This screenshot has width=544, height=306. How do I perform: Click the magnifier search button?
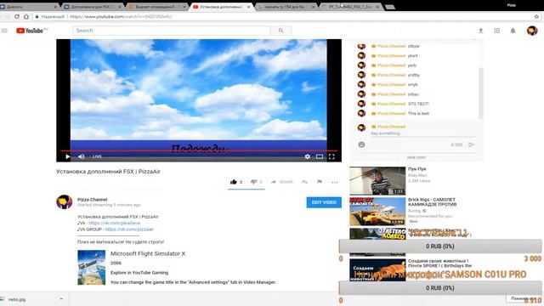tap(280, 31)
